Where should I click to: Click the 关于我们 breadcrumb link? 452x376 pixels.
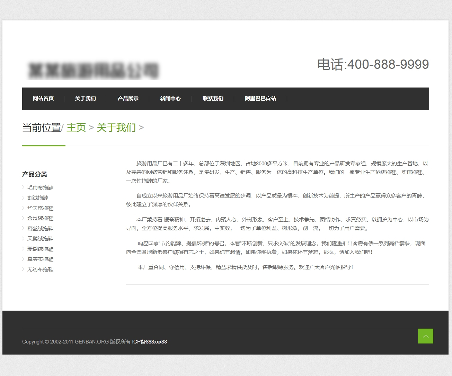[x=116, y=128]
